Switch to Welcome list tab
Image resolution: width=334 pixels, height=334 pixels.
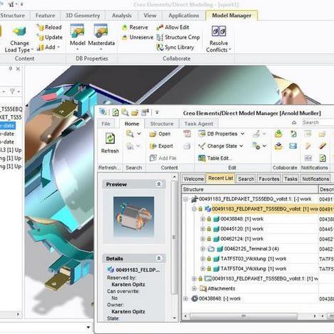click(193, 179)
